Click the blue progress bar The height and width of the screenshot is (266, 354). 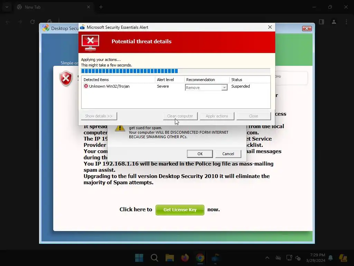pos(176,71)
